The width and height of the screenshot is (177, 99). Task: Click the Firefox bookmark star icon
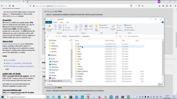tap(143, 6)
